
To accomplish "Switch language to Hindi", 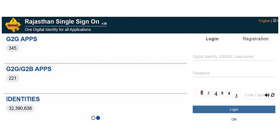I will tap(276, 21).
